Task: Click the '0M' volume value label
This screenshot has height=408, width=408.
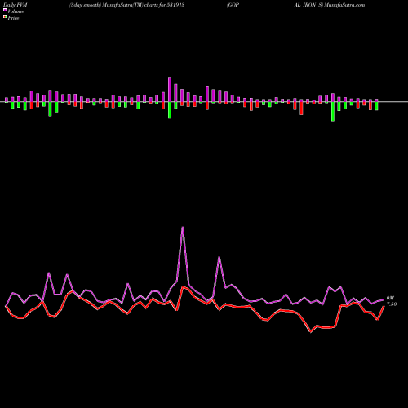Action: tap(390, 298)
